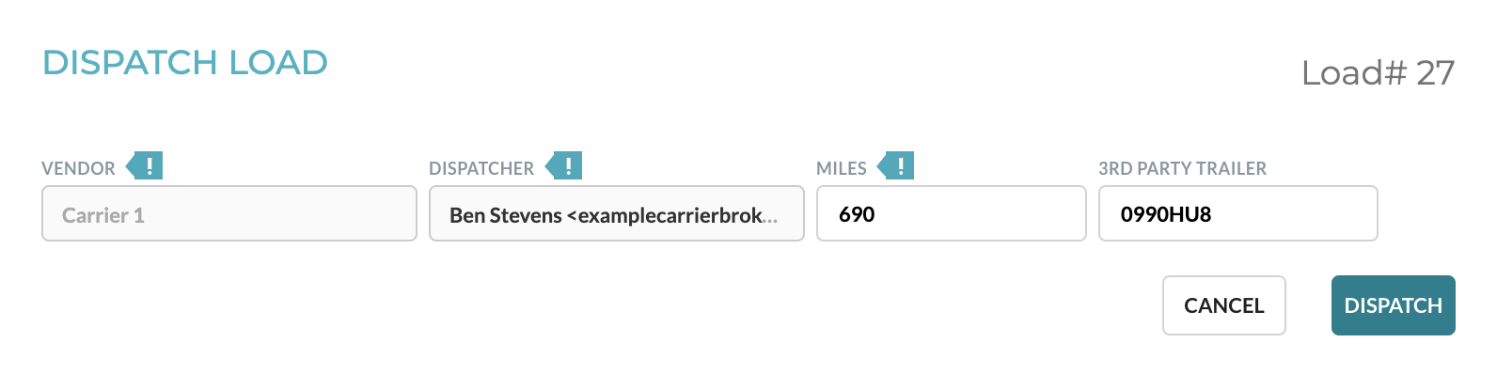
Task: Click the MILES field label
Action: [842, 168]
